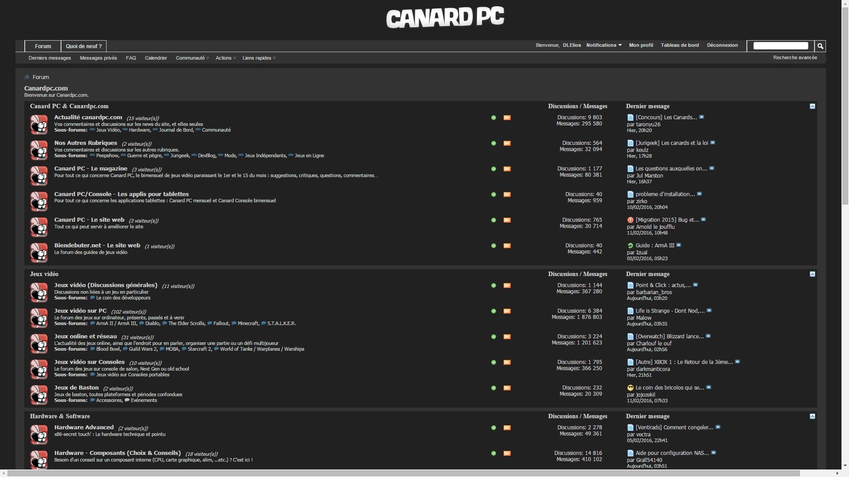Go to last post arrow for [Overwatch] Blizzard lance
The width and height of the screenshot is (849, 477).
click(x=708, y=336)
